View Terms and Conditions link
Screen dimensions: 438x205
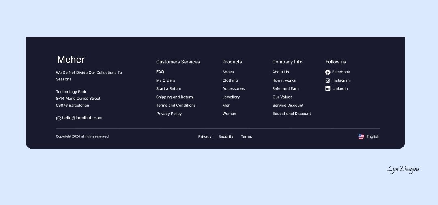(x=176, y=106)
